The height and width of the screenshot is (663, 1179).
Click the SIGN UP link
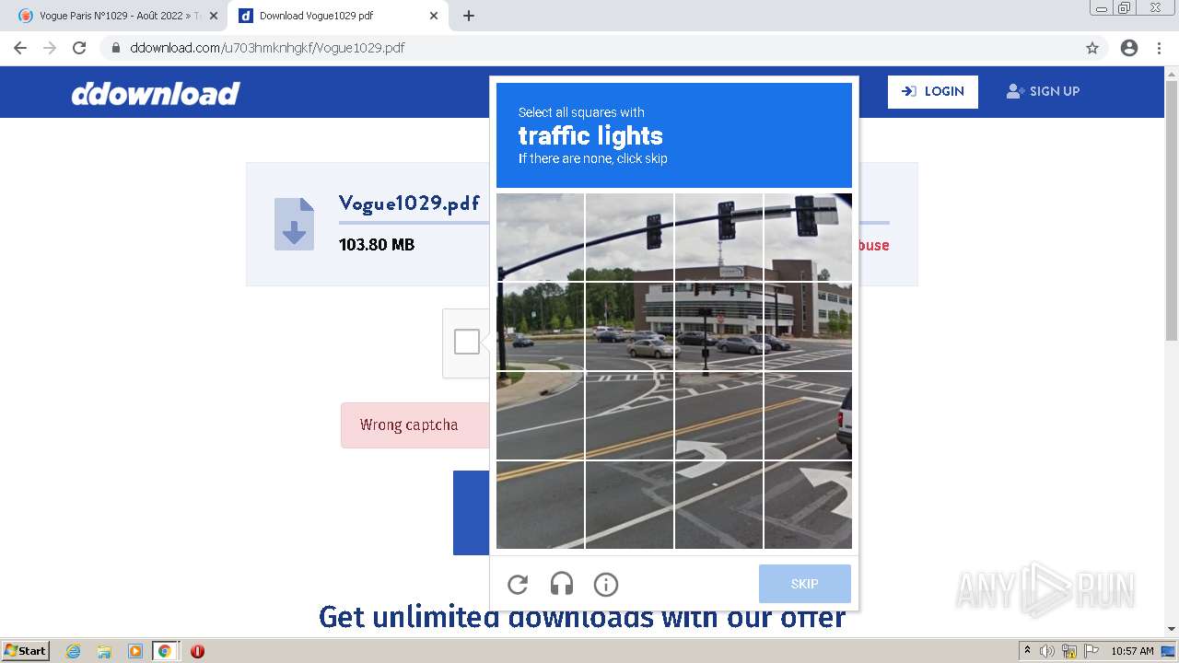click(x=1043, y=91)
